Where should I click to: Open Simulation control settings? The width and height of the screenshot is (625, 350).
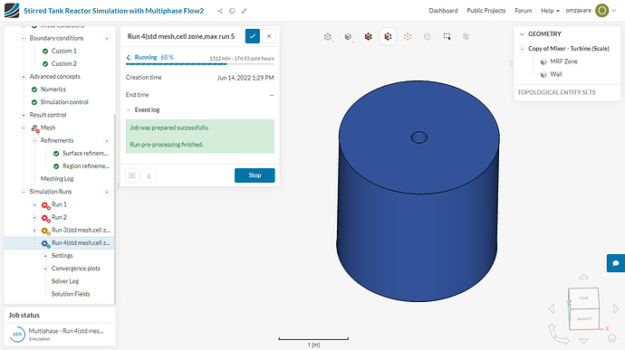(64, 102)
